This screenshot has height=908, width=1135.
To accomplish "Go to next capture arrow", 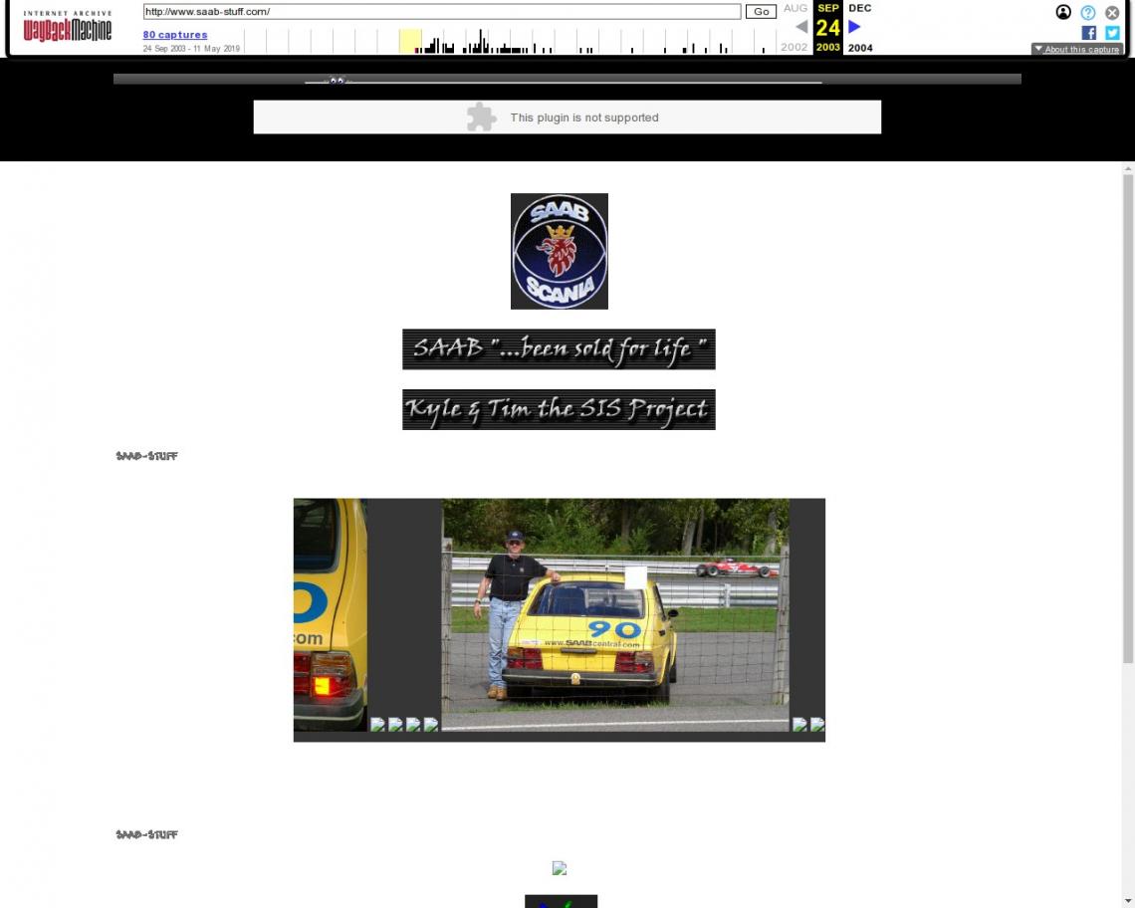I will coord(855,27).
